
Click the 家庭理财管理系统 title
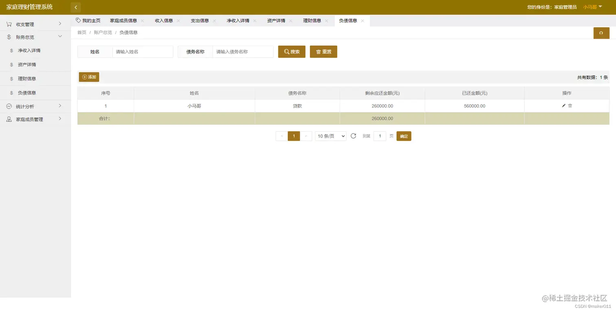point(29,7)
